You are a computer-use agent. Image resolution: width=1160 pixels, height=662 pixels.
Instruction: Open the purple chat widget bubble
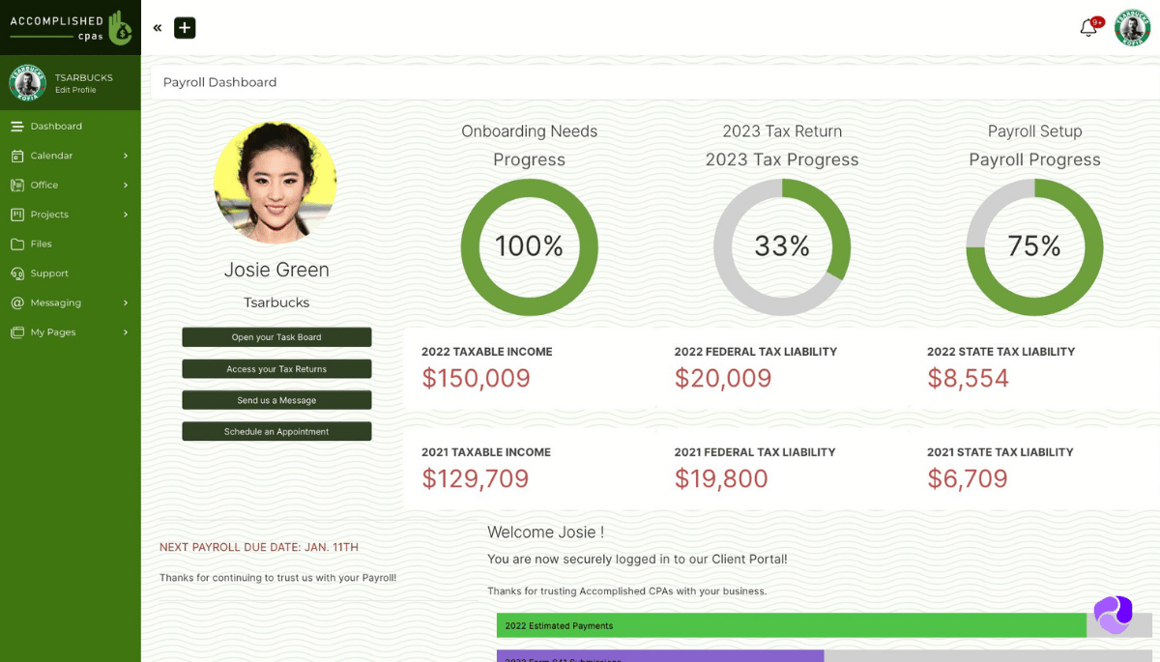(x=1113, y=615)
